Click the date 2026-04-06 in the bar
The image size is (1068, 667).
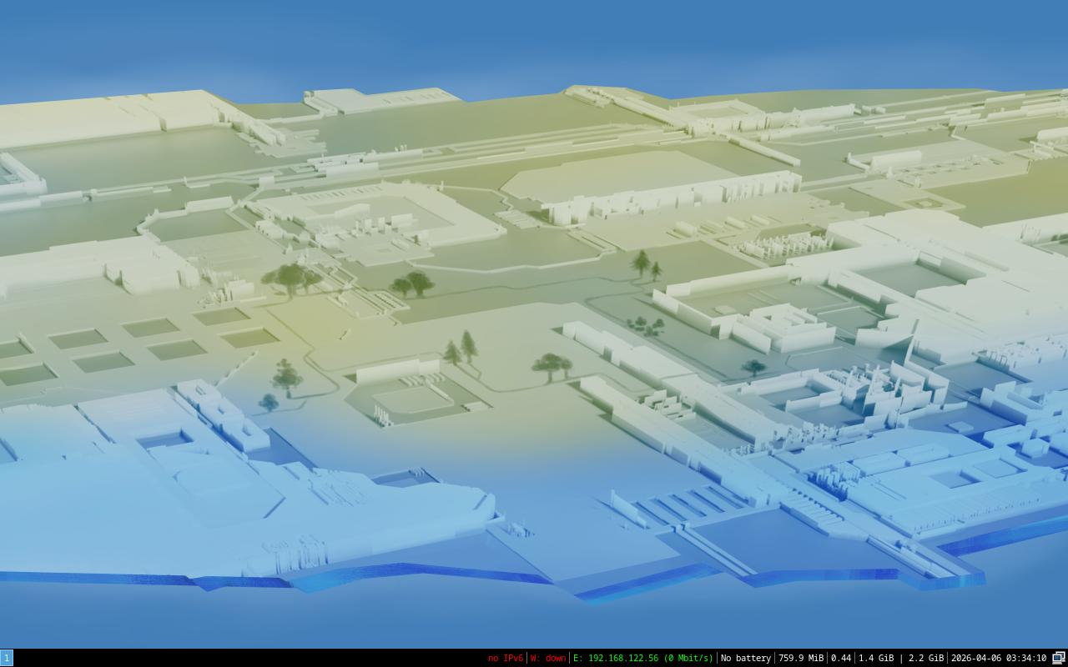click(x=975, y=658)
